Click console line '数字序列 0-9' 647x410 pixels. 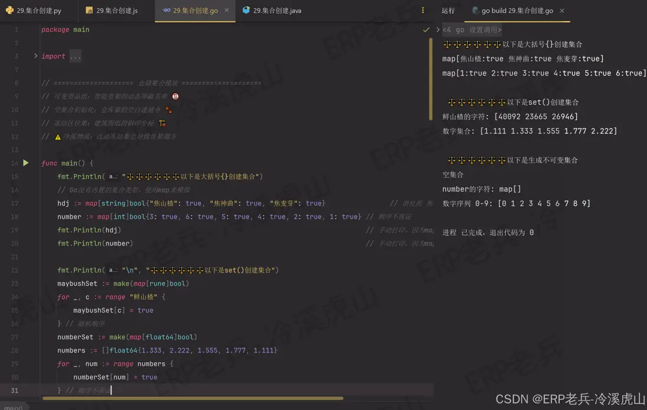click(516, 204)
